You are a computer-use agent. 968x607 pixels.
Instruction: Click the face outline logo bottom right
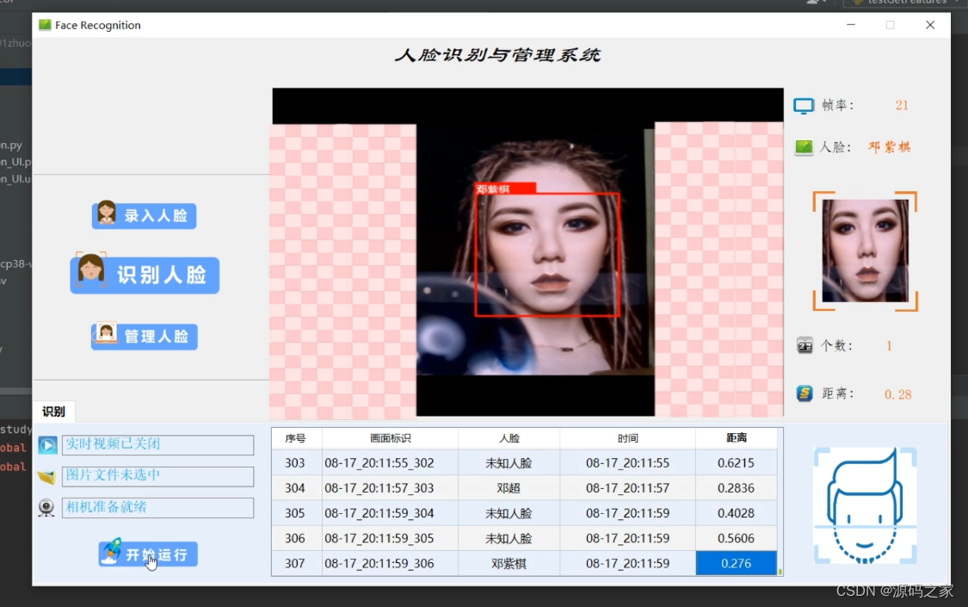point(864,504)
